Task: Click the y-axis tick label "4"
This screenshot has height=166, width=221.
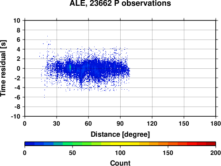Action: [x=19, y=49]
